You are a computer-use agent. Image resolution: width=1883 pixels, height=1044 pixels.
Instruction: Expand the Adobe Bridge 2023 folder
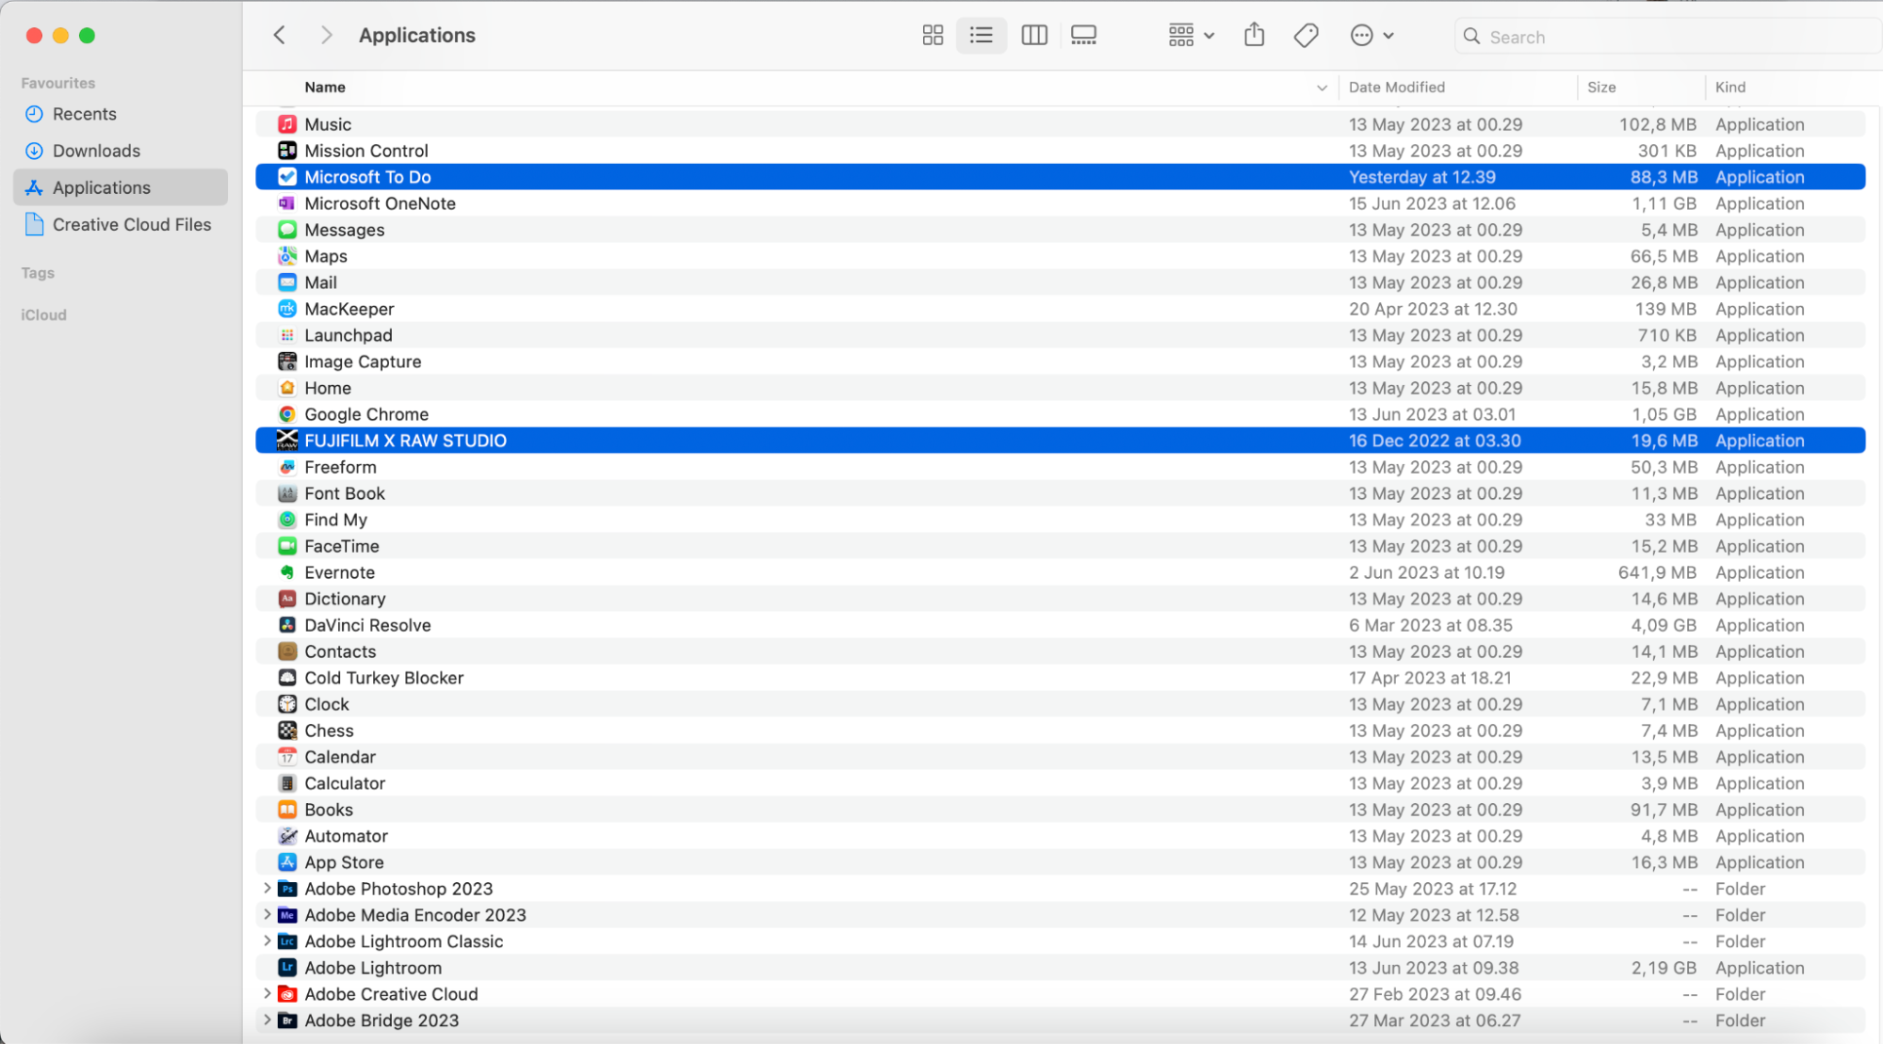point(267,1020)
